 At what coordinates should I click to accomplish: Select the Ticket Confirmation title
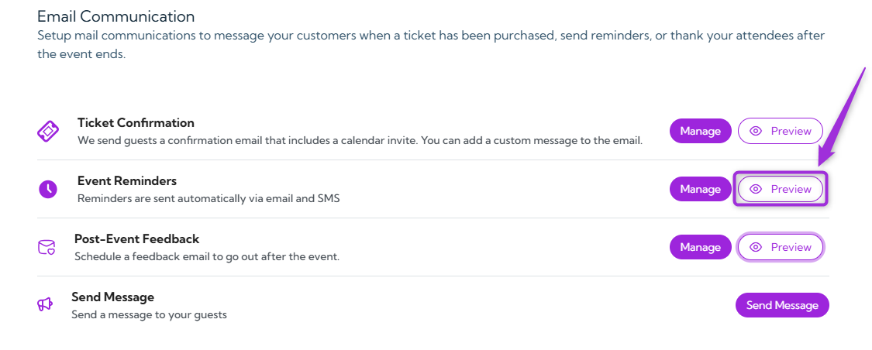[136, 123]
